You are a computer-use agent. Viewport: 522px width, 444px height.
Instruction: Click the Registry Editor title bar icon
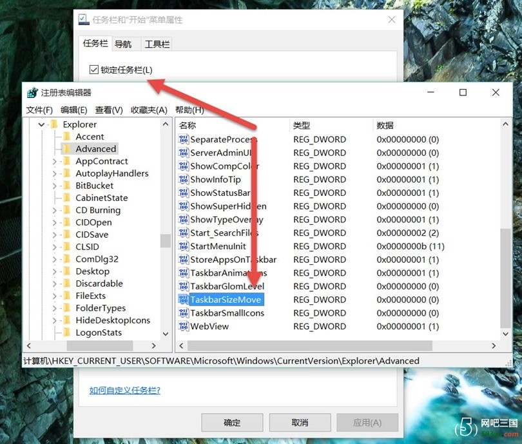[x=32, y=93]
